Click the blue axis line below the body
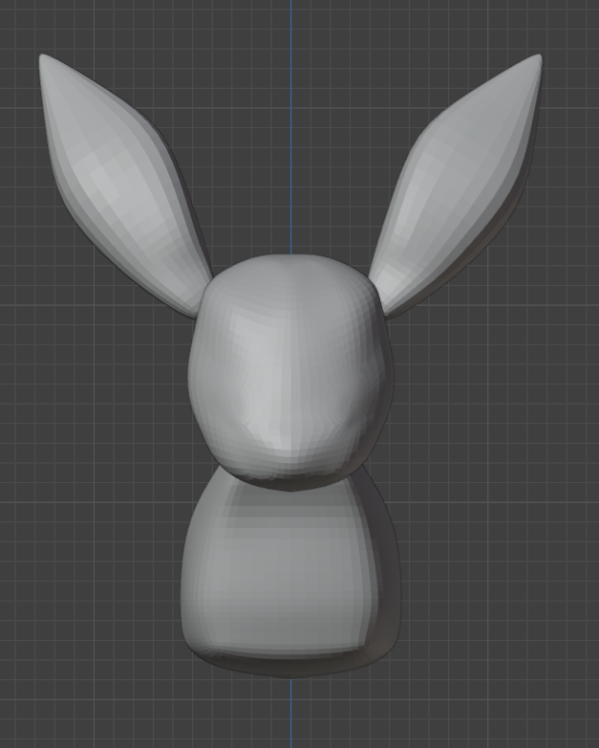Screen dimensions: 599x748 291,713
